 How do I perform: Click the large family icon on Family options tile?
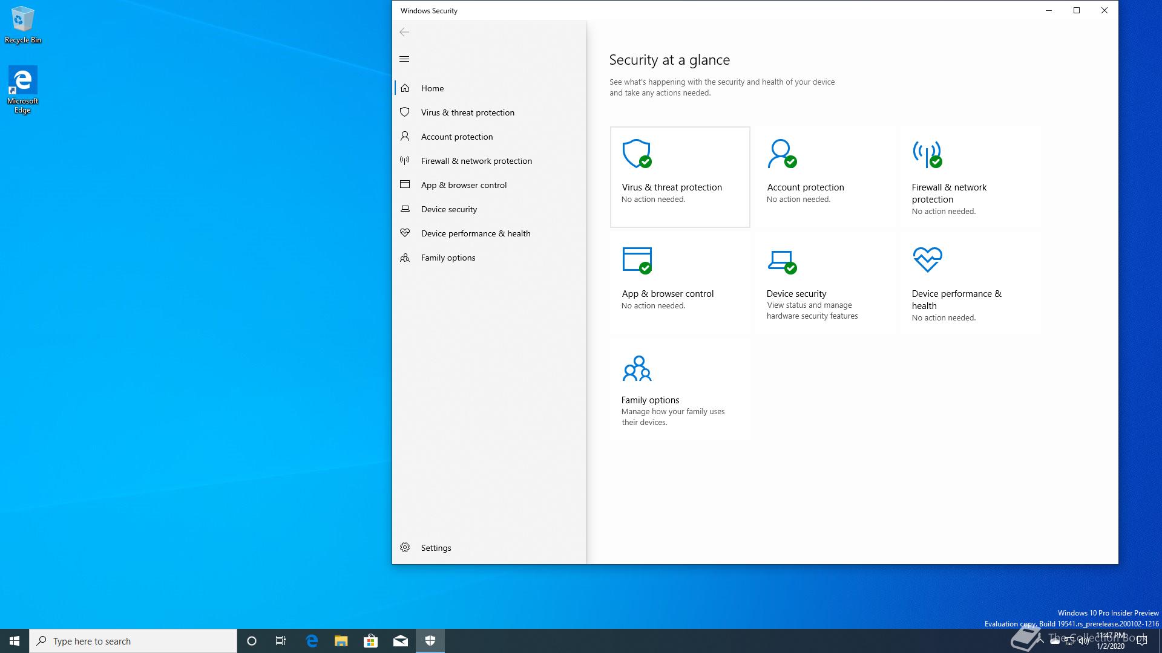(637, 368)
